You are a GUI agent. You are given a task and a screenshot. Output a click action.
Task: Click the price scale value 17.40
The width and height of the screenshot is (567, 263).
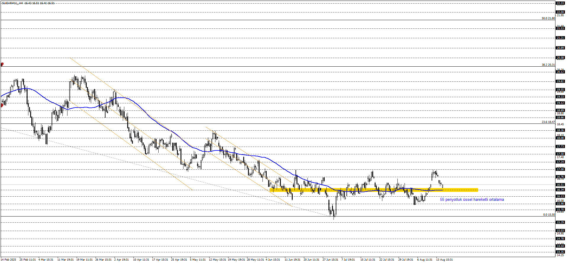[560, 157]
